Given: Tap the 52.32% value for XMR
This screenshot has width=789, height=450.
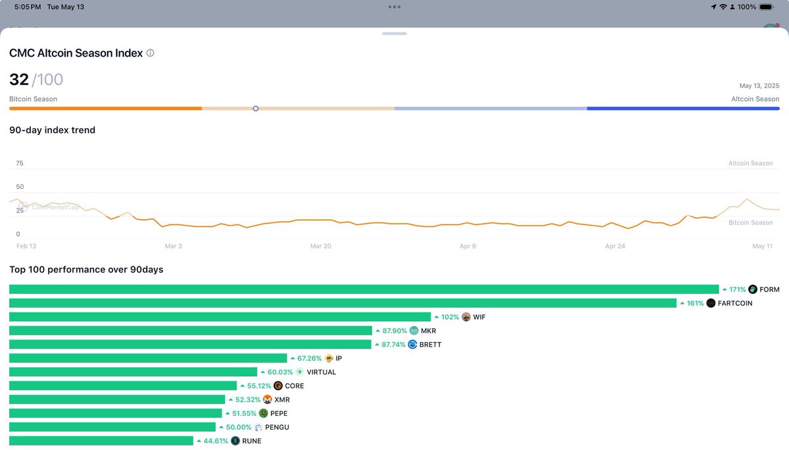Looking at the screenshot, I should click(x=248, y=400).
